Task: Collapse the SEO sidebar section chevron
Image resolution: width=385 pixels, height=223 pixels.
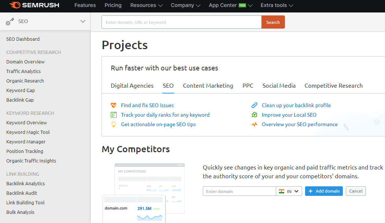Action: pyautogui.click(x=83, y=21)
